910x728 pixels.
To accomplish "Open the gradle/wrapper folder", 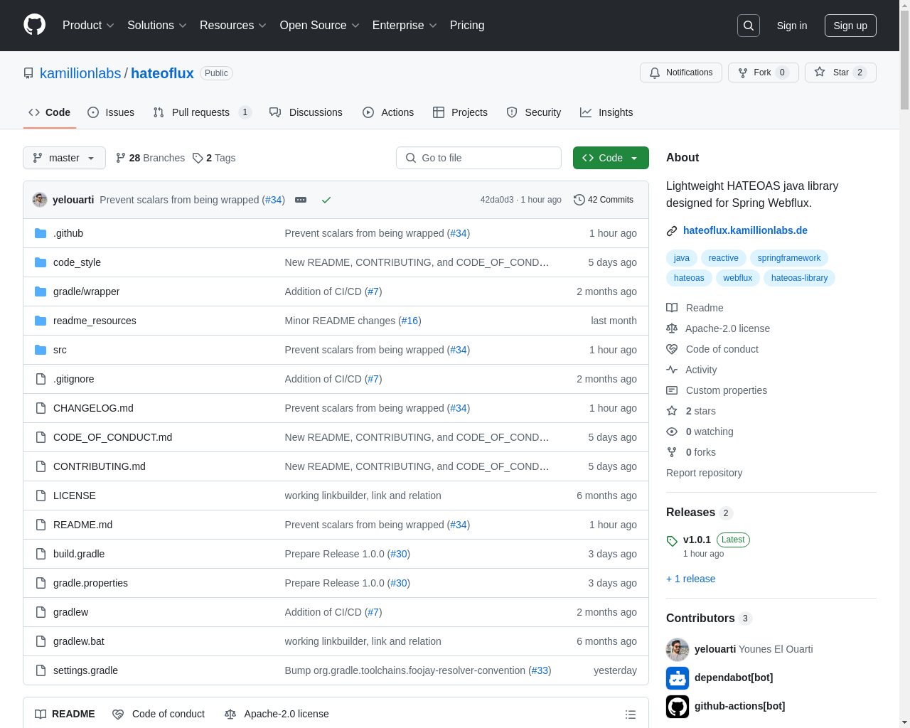I will pos(86,291).
